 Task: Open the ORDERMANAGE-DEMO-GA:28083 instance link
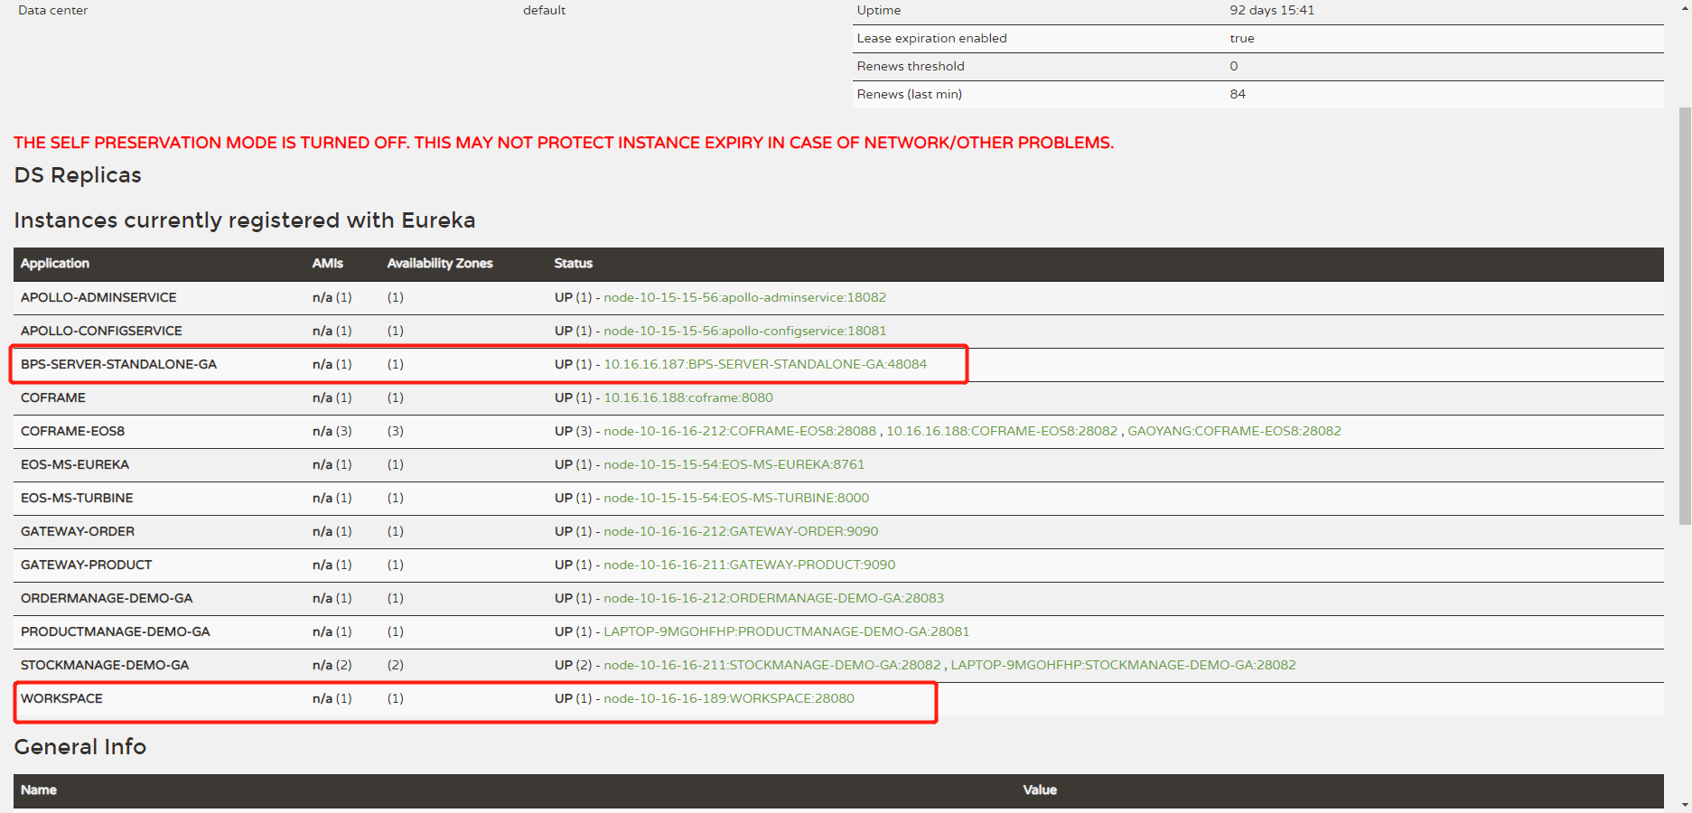point(773,598)
